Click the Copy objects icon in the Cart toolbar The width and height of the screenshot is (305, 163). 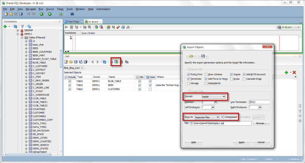point(127,62)
